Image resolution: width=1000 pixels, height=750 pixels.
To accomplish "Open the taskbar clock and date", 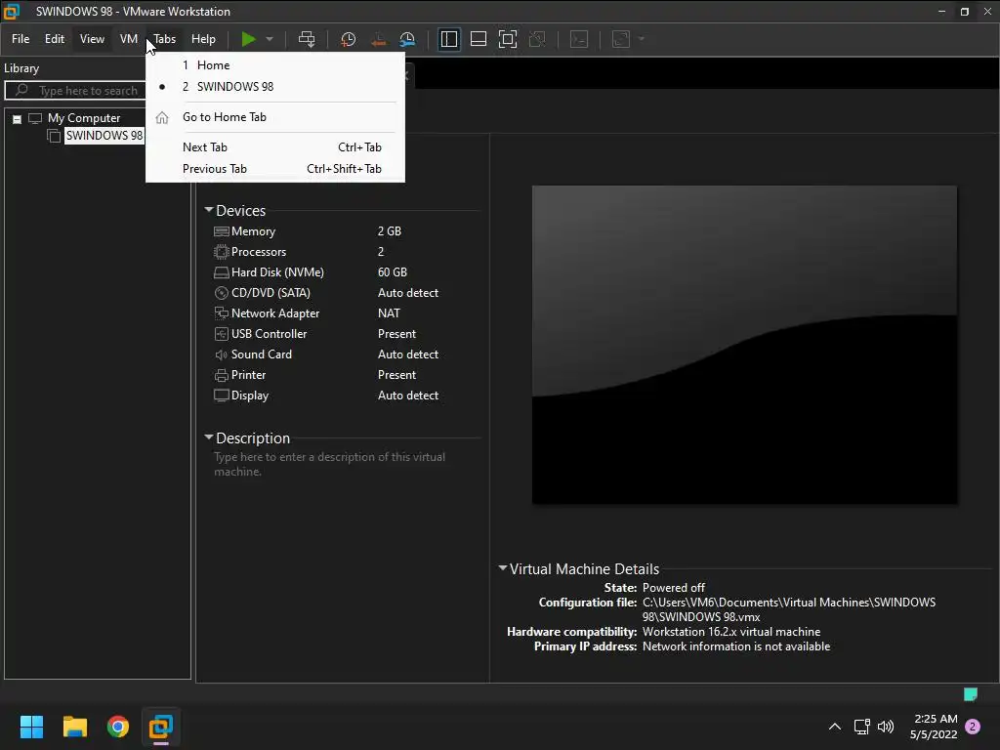I will coord(934,727).
